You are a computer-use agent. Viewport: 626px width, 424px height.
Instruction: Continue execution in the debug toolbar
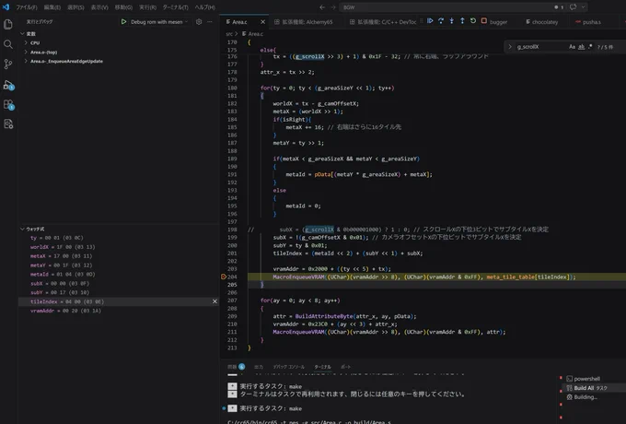[x=430, y=21]
